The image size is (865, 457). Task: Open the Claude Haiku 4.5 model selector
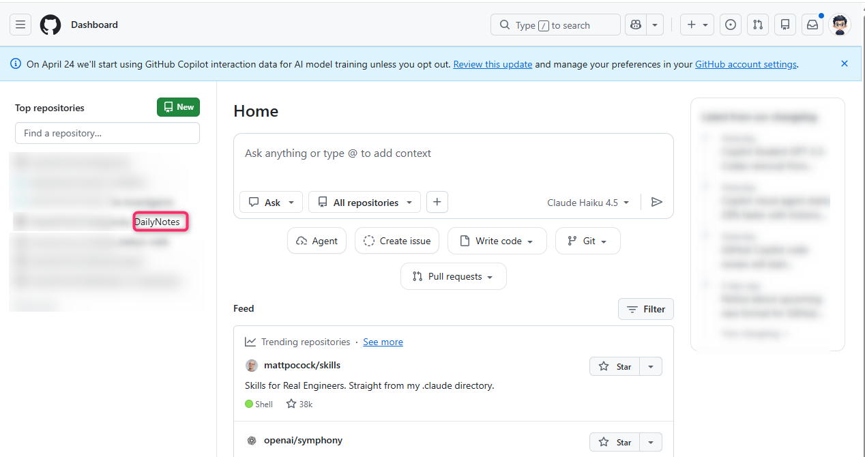588,203
